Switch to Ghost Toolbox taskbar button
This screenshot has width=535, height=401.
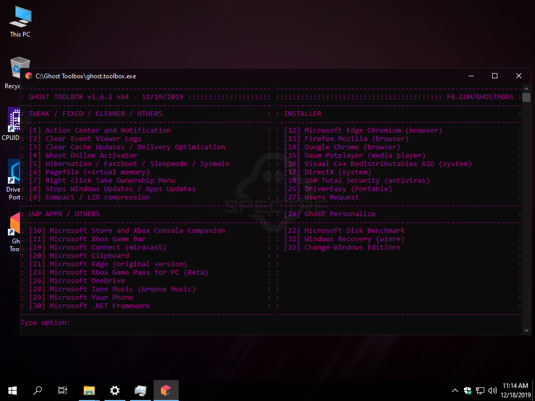tap(166, 391)
